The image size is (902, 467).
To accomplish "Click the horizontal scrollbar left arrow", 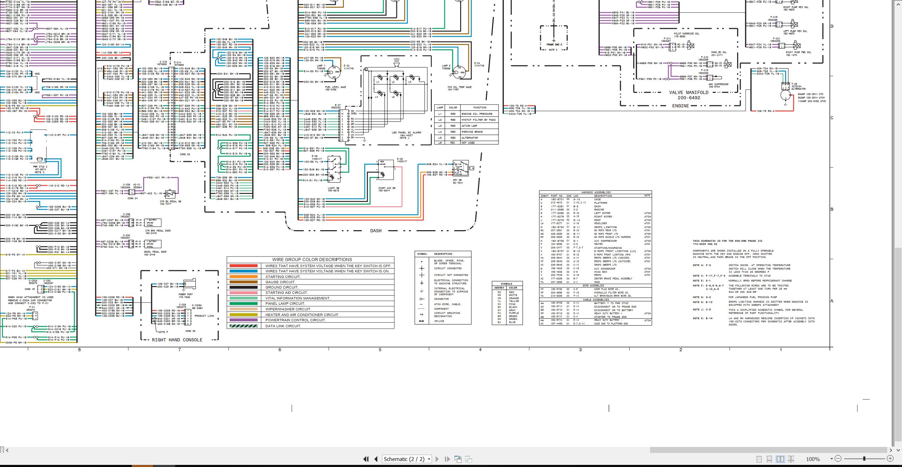I will point(7,450).
